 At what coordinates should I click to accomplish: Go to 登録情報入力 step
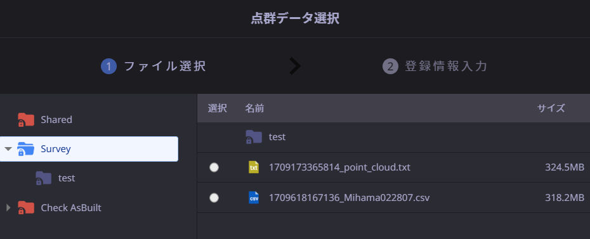(x=446, y=67)
